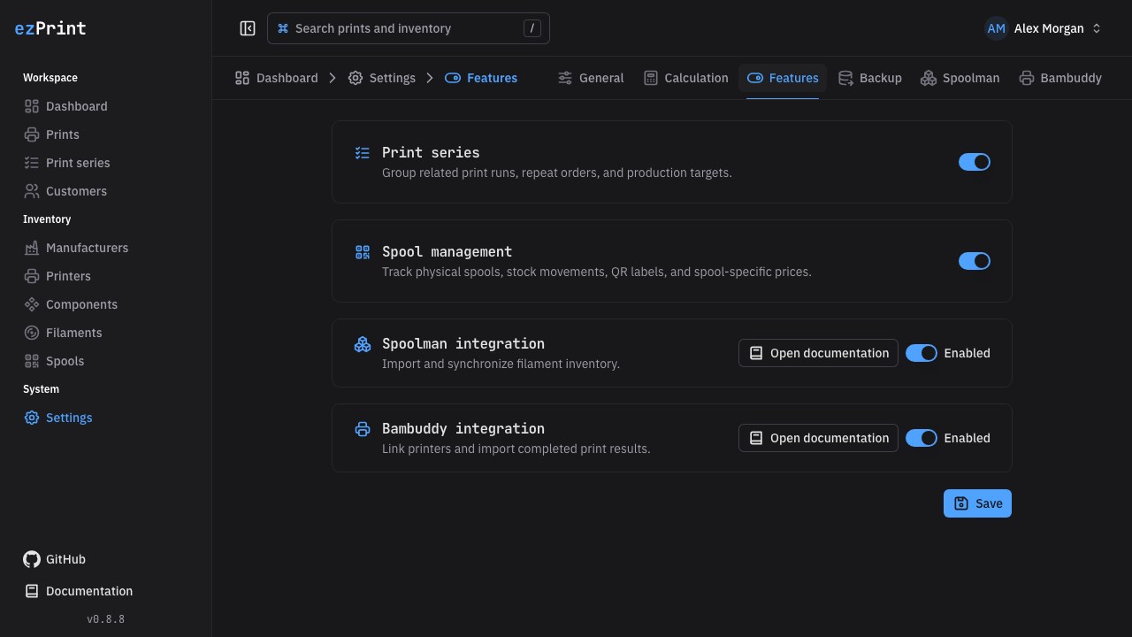Switch to the General settings tab

click(591, 78)
